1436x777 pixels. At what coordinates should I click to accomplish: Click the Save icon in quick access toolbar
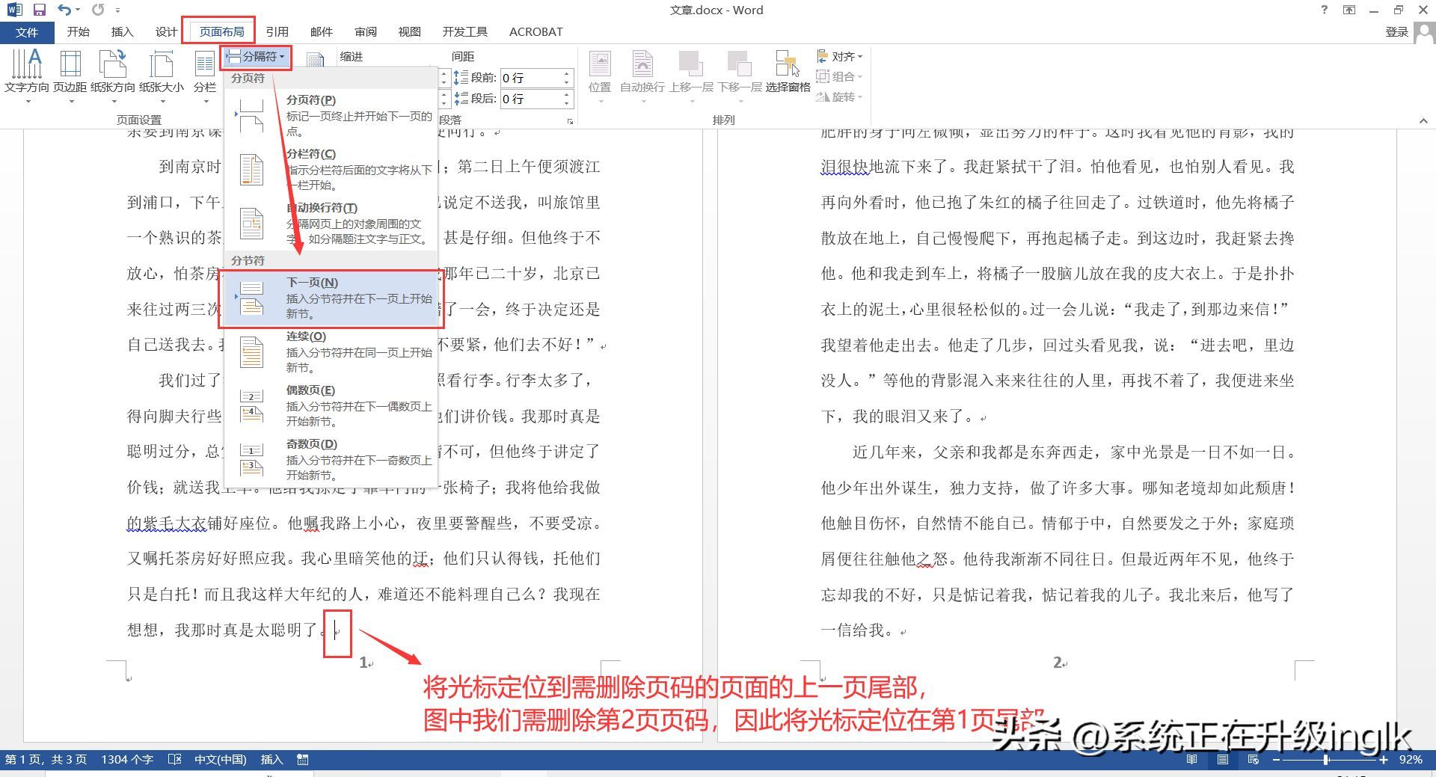(40, 10)
